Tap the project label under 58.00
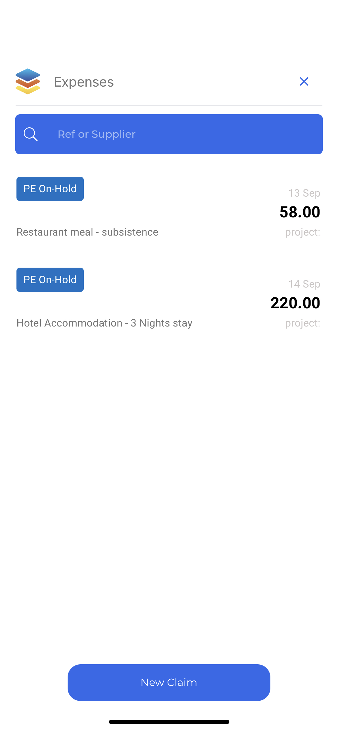The image size is (338, 731). (x=302, y=232)
